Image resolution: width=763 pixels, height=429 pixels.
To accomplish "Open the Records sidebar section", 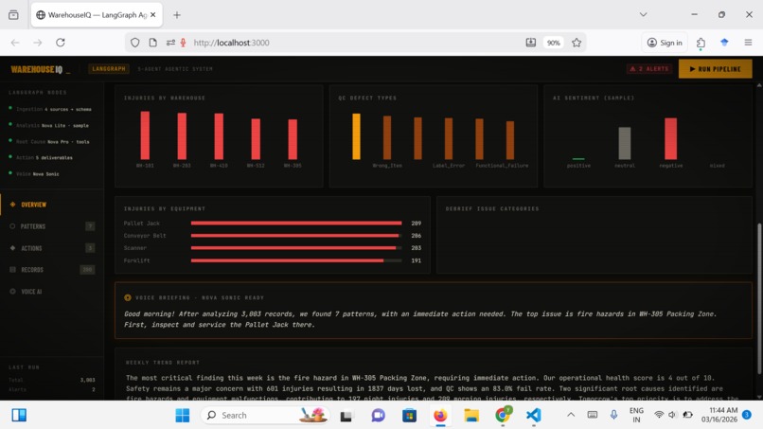I will (x=52, y=270).
